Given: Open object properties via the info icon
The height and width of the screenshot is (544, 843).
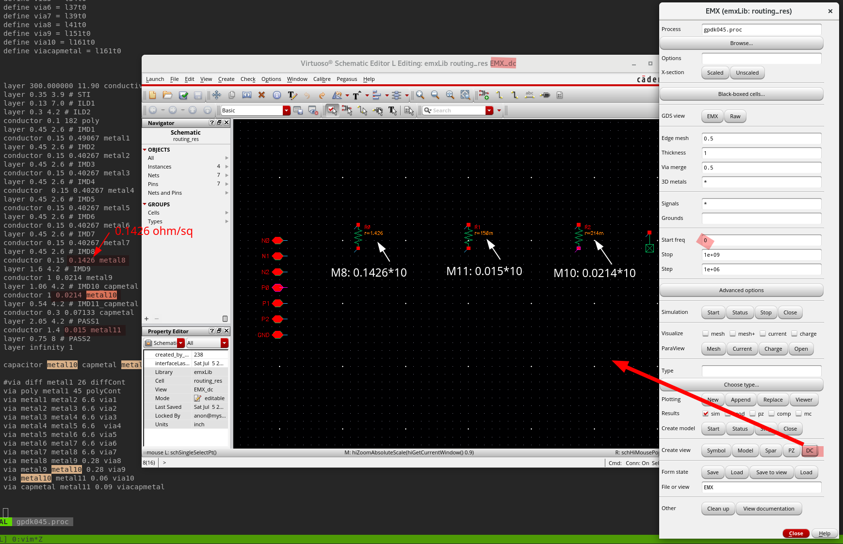Looking at the screenshot, I should pos(277,95).
